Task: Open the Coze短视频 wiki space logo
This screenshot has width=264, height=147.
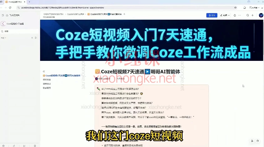Action: coord(3,24)
